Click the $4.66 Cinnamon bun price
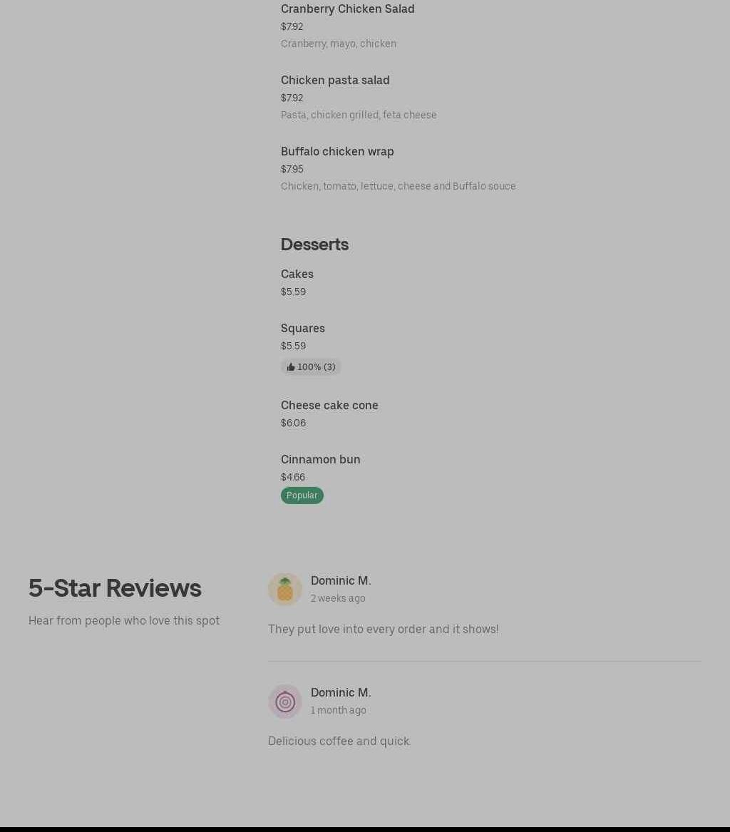Viewport: 730px width, 832px height. tap(293, 477)
